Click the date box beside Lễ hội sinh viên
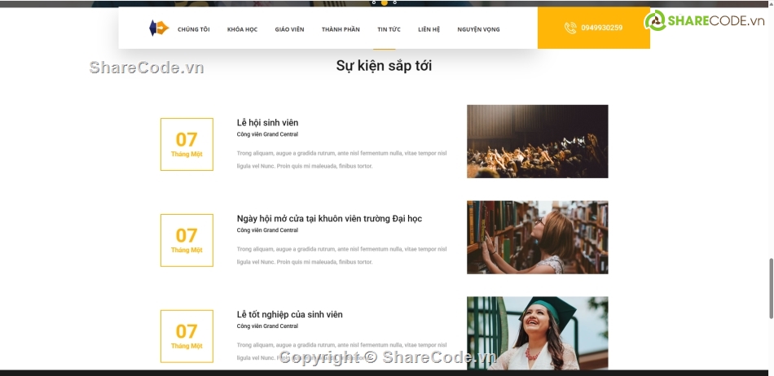 click(187, 144)
